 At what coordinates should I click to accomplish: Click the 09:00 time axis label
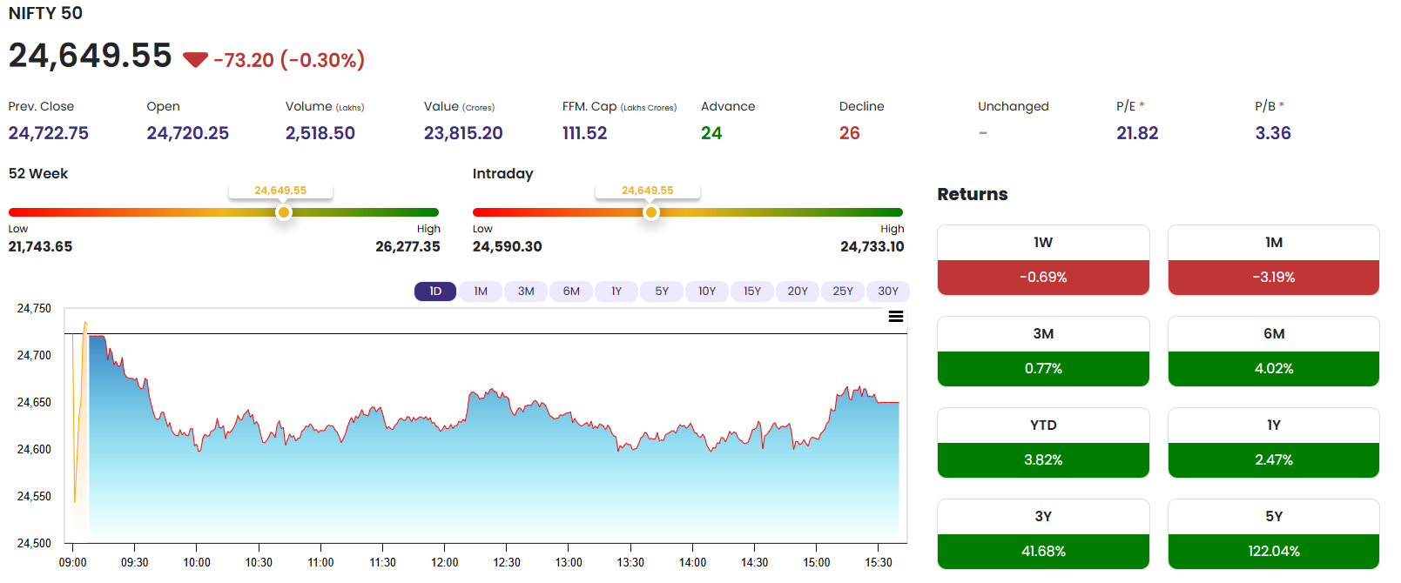[72, 562]
